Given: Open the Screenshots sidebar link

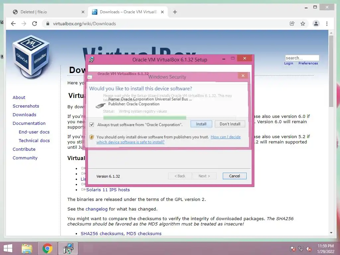Looking at the screenshot, I should coord(26,106).
